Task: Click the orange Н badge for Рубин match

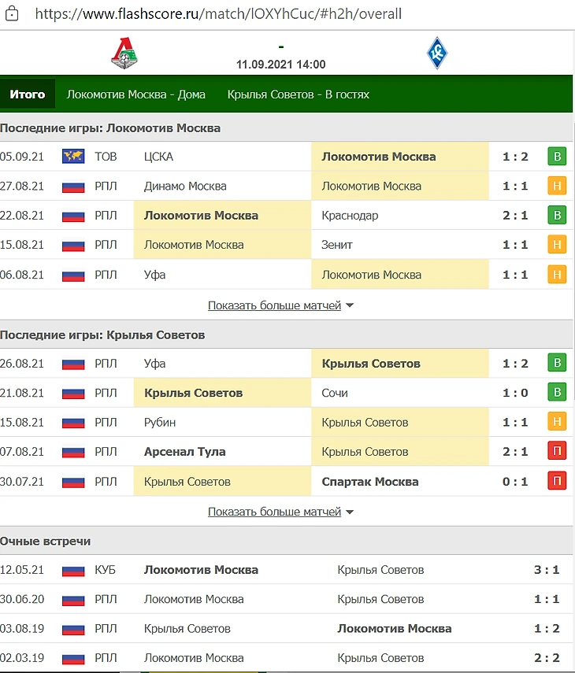Action: tap(557, 421)
